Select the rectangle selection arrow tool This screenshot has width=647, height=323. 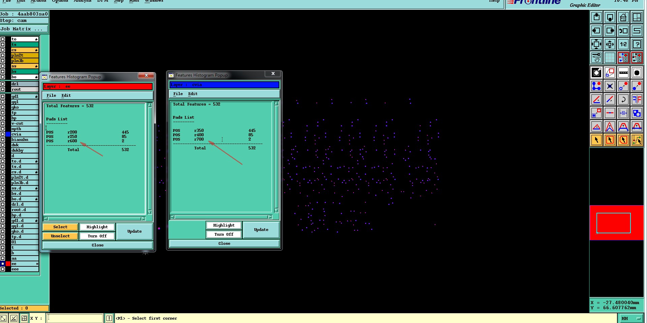click(x=610, y=140)
